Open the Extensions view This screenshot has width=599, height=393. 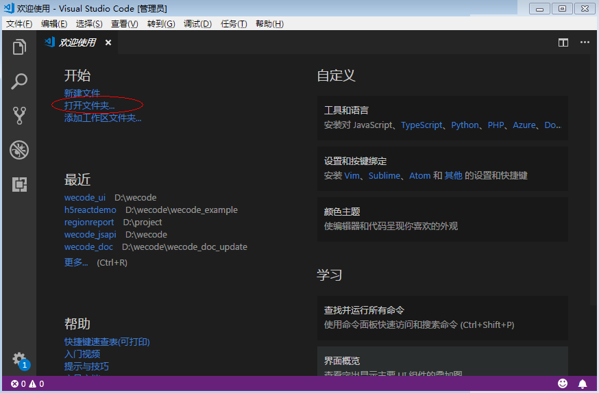point(19,184)
